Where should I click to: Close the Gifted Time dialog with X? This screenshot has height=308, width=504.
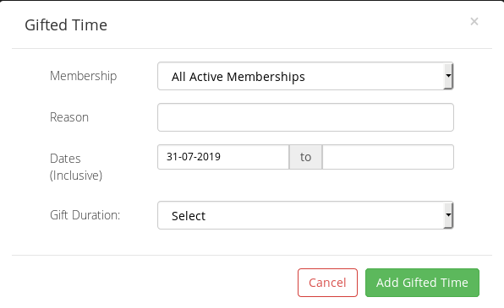point(474,21)
